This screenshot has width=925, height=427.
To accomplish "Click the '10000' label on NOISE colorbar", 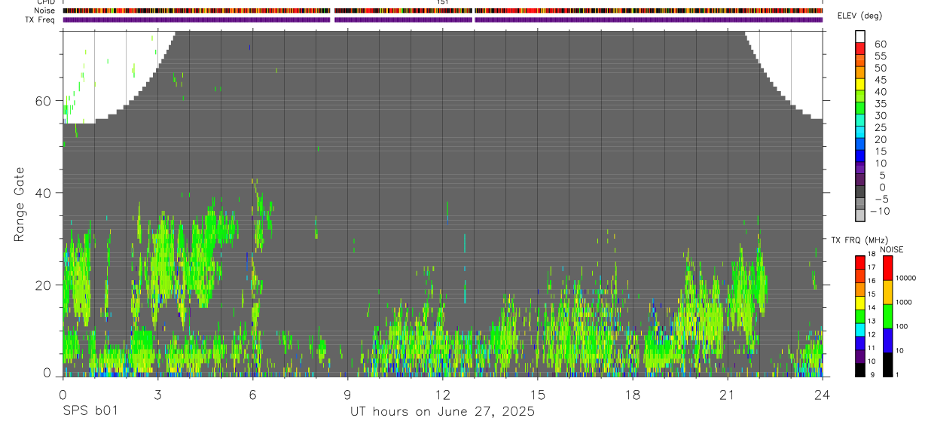I will [907, 278].
